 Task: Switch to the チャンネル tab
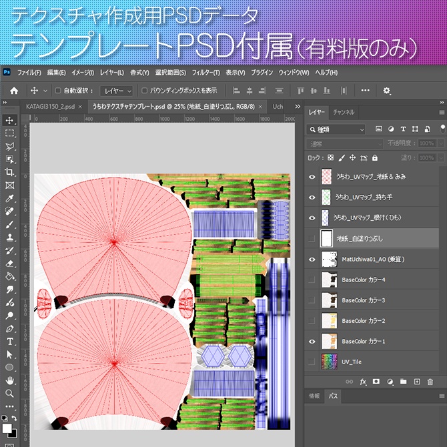[344, 112]
